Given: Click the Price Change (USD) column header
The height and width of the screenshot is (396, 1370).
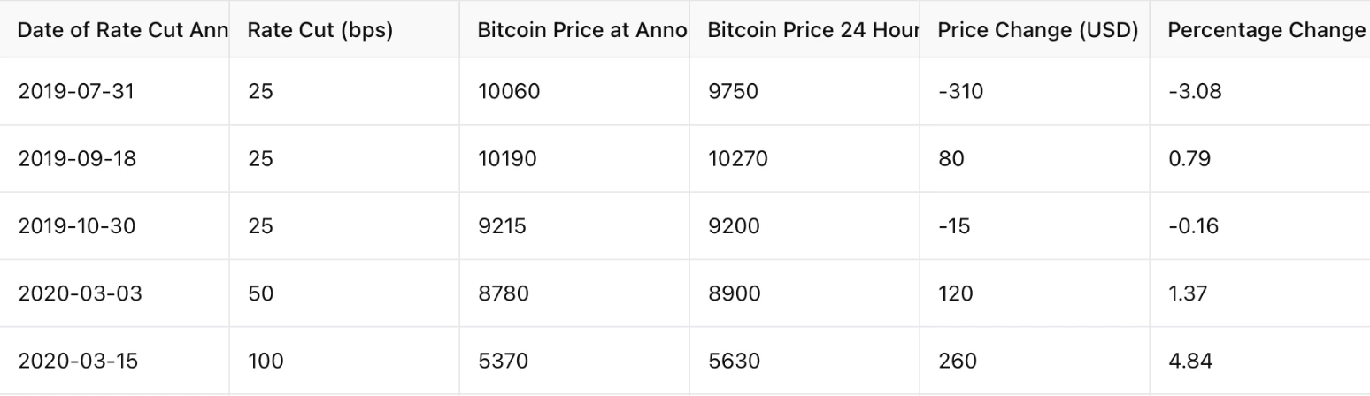Looking at the screenshot, I should click(1035, 29).
